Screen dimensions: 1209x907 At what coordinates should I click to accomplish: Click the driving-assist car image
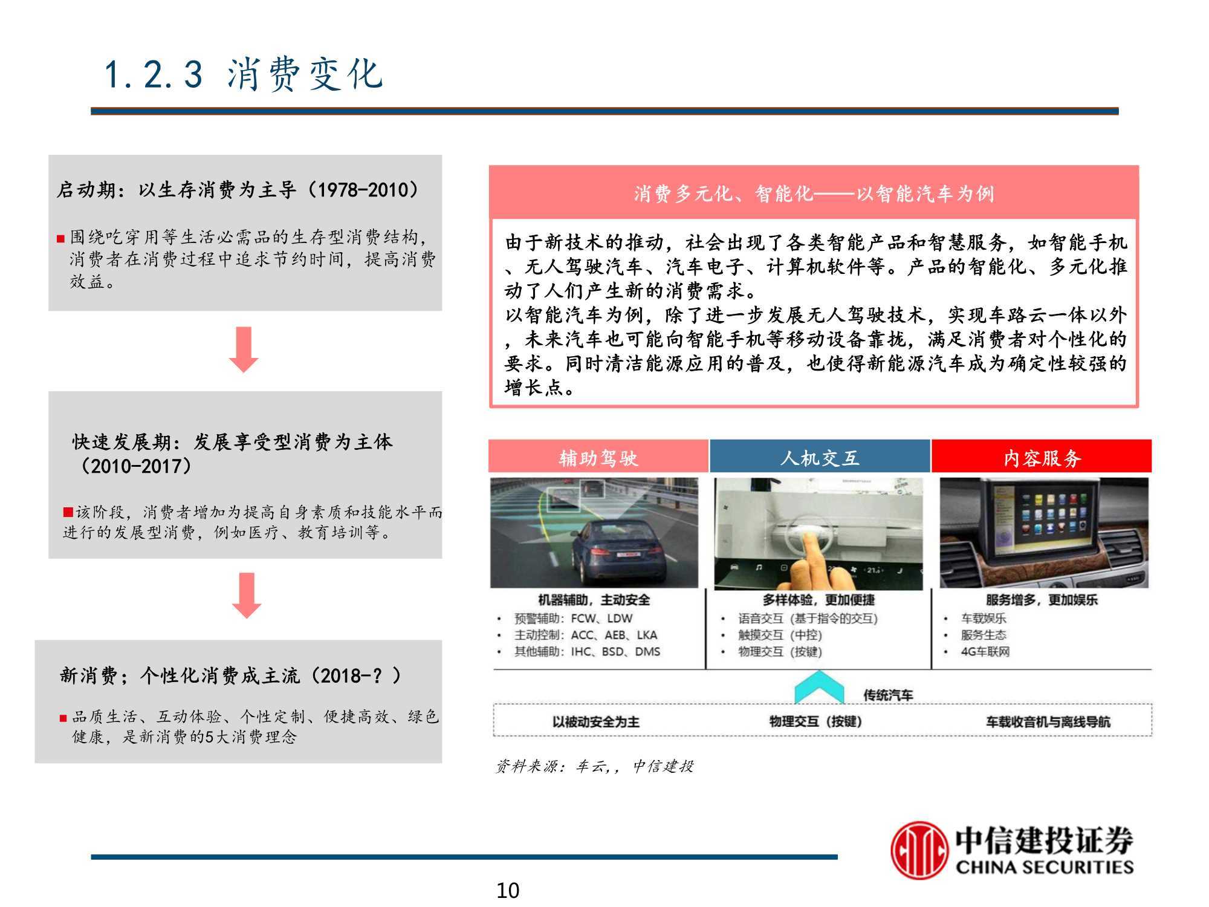(594, 533)
